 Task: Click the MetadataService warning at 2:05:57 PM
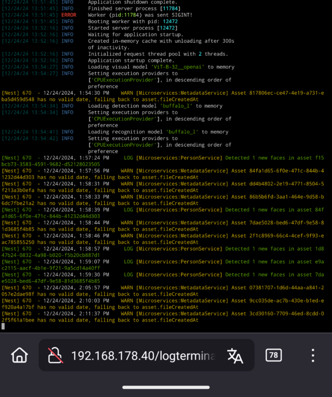163,291
